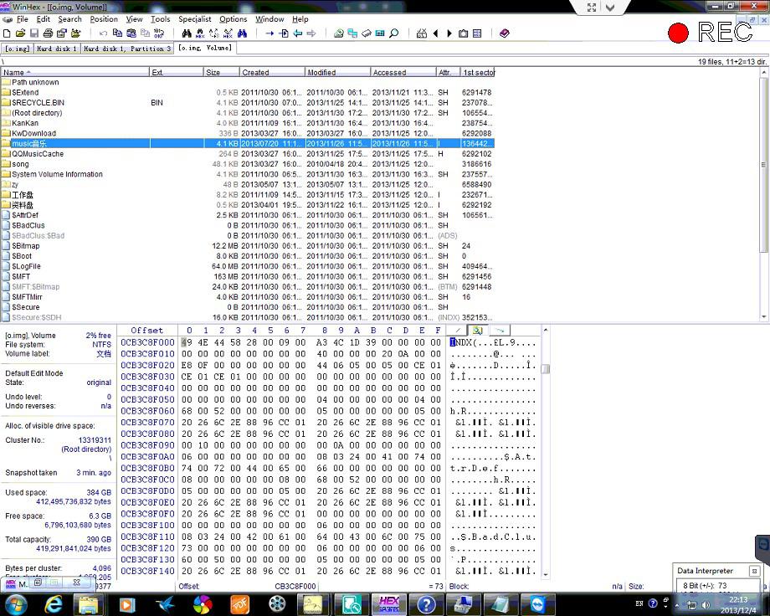Select the $LogFile file row
The width and height of the screenshot is (770, 616).
(248, 266)
